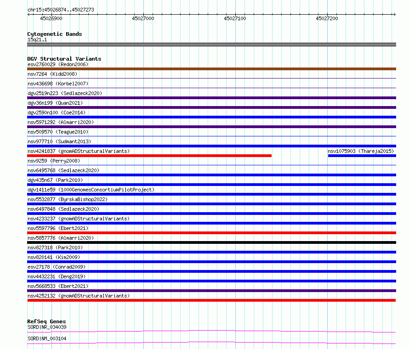Click ruler position label 45026900
Viewport: 409px width, 349px height.
pyautogui.click(x=51, y=18)
